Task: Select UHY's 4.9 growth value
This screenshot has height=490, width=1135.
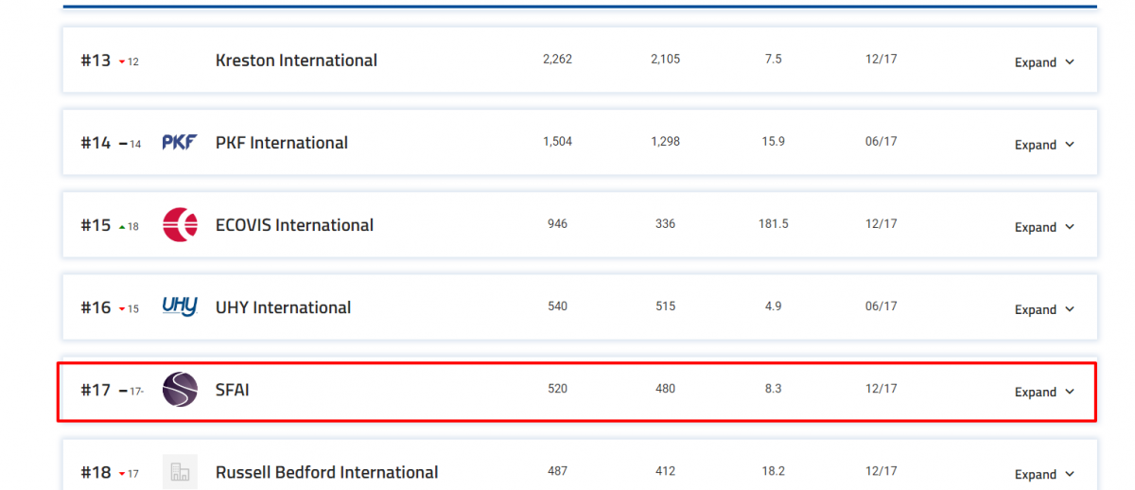Action: [x=773, y=306]
